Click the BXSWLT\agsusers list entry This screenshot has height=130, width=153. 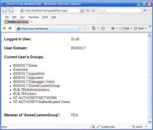point(28,78)
